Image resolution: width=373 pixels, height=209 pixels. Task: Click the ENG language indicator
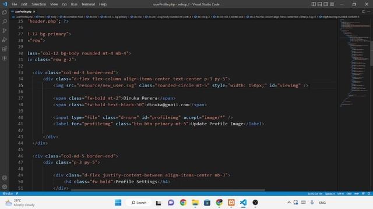point(322,203)
